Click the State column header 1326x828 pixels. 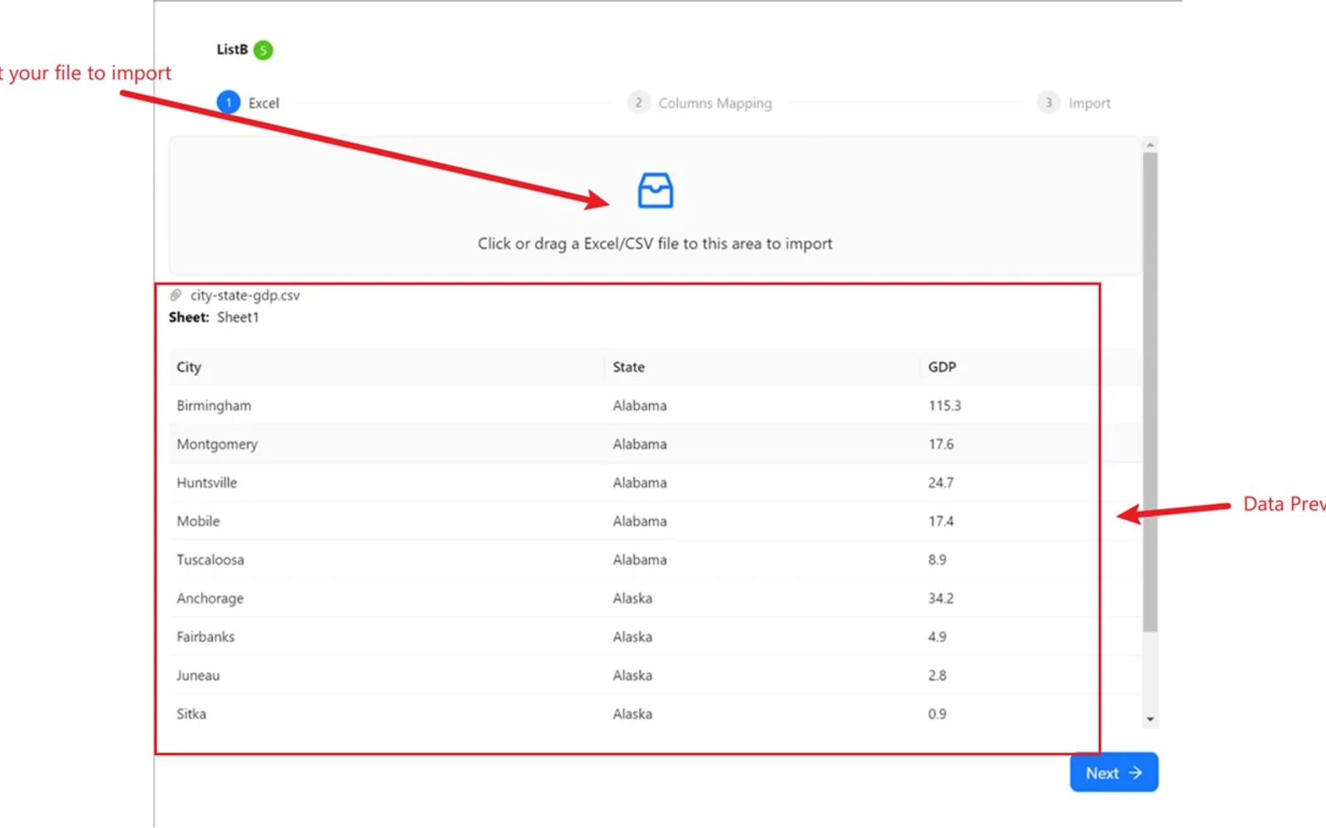(628, 367)
